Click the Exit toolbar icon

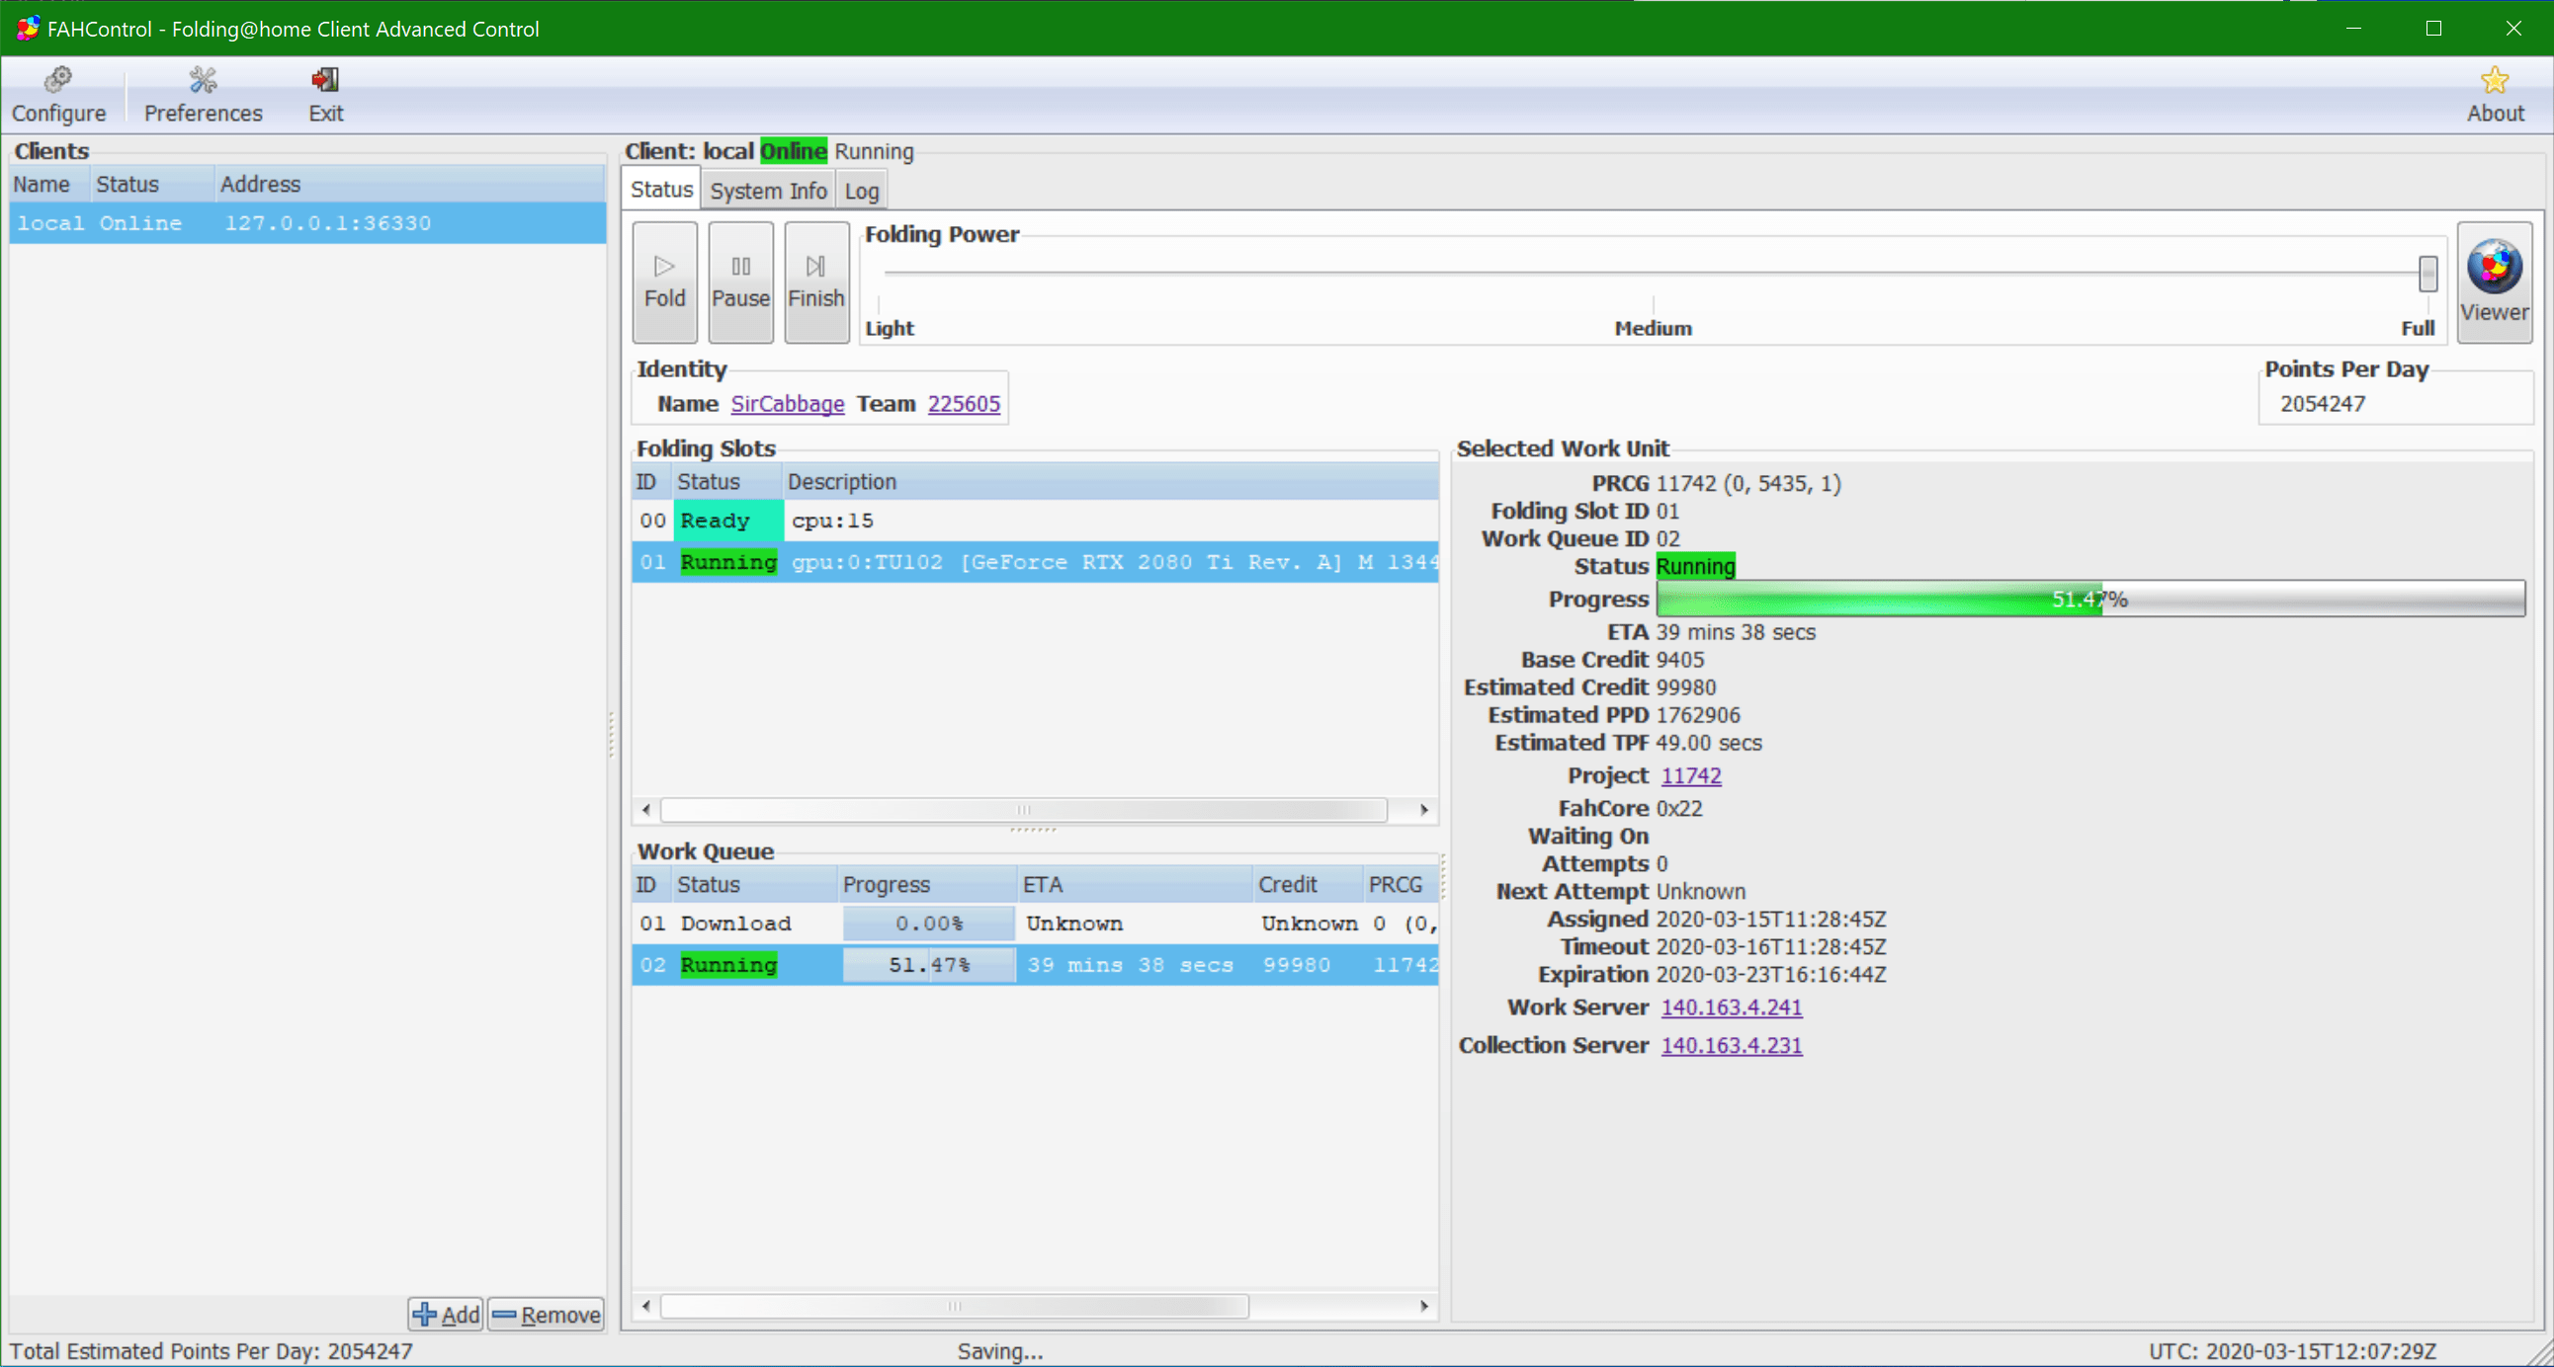pos(325,94)
